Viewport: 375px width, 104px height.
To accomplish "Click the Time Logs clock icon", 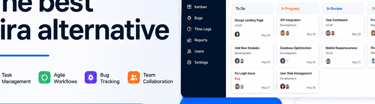I will coord(189,29).
